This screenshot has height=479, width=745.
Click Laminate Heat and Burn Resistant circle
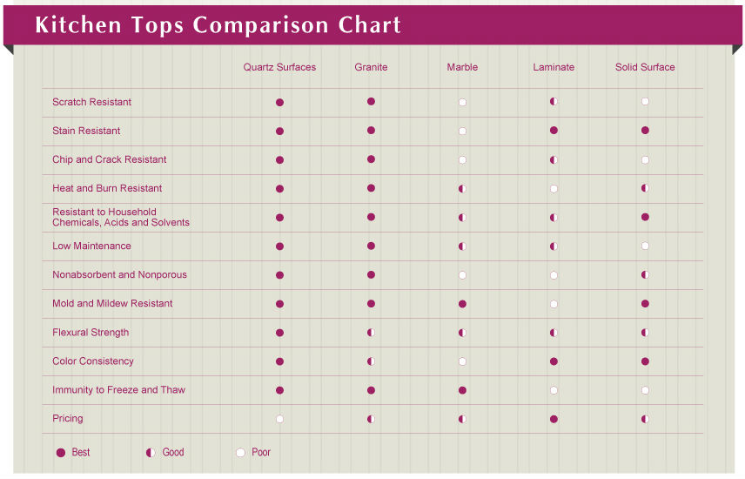[554, 189]
